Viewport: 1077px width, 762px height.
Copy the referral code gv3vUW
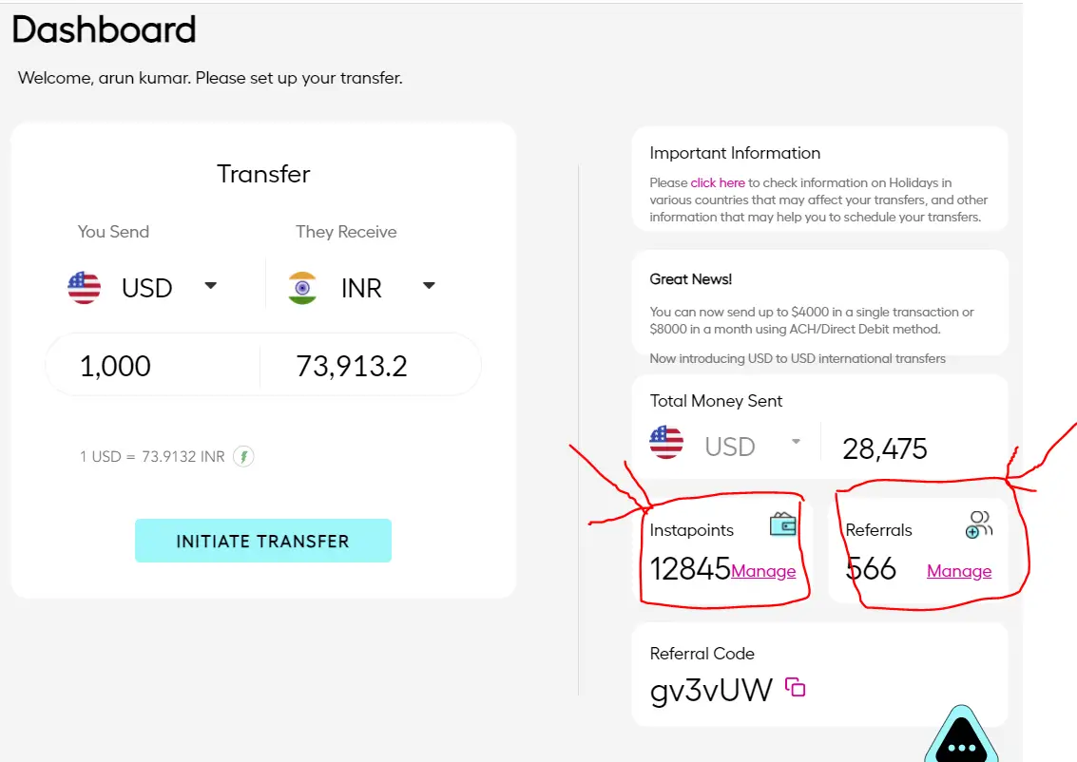[795, 687]
